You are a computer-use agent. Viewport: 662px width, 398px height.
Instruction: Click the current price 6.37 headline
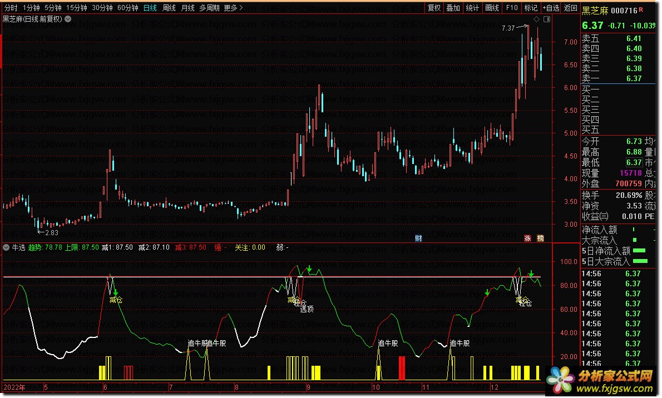pyautogui.click(x=593, y=26)
